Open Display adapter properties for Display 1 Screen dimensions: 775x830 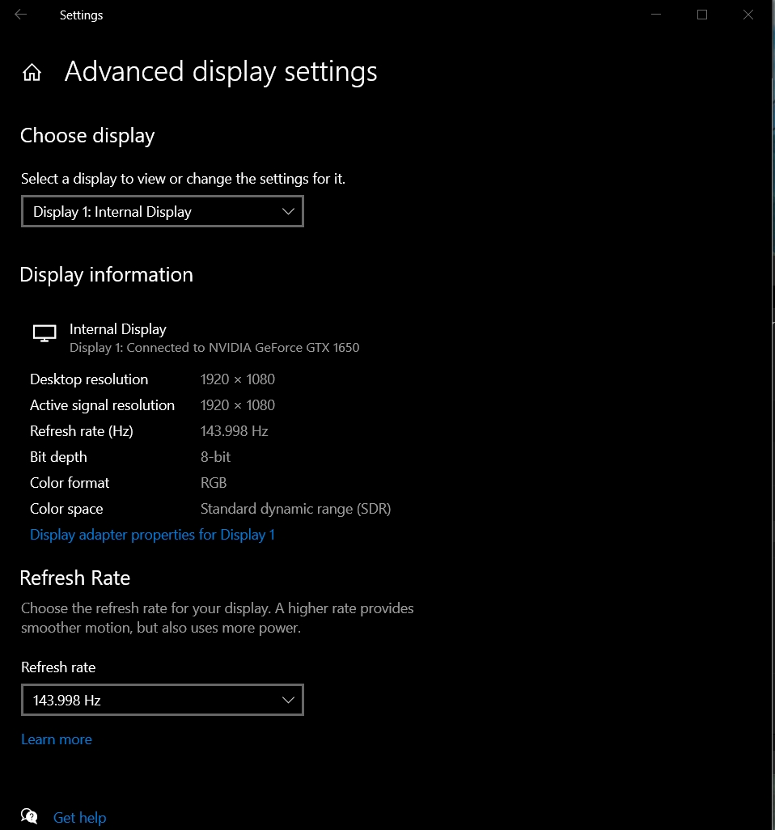coord(152,535)
